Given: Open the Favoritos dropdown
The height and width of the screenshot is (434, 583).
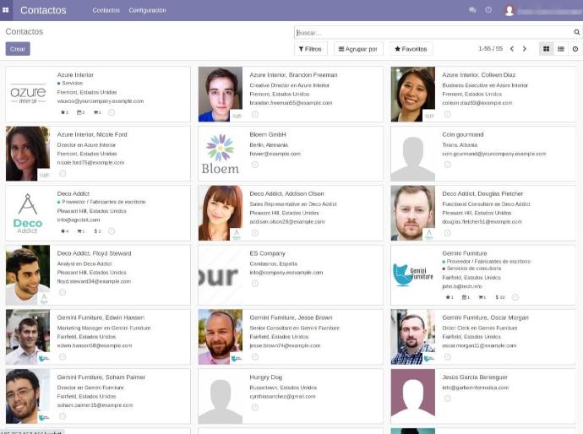Looking at the screenshot, I should pos(411,49).
